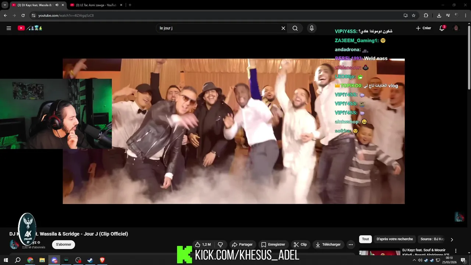
Task: Clear the search box with the X
Action: coord(283,28)
